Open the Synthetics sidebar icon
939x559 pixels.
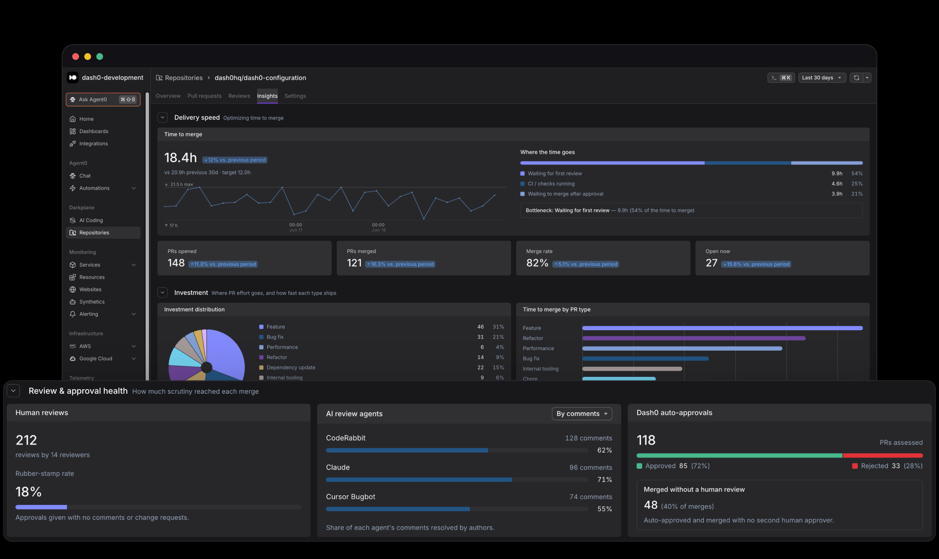coord(72,302)
